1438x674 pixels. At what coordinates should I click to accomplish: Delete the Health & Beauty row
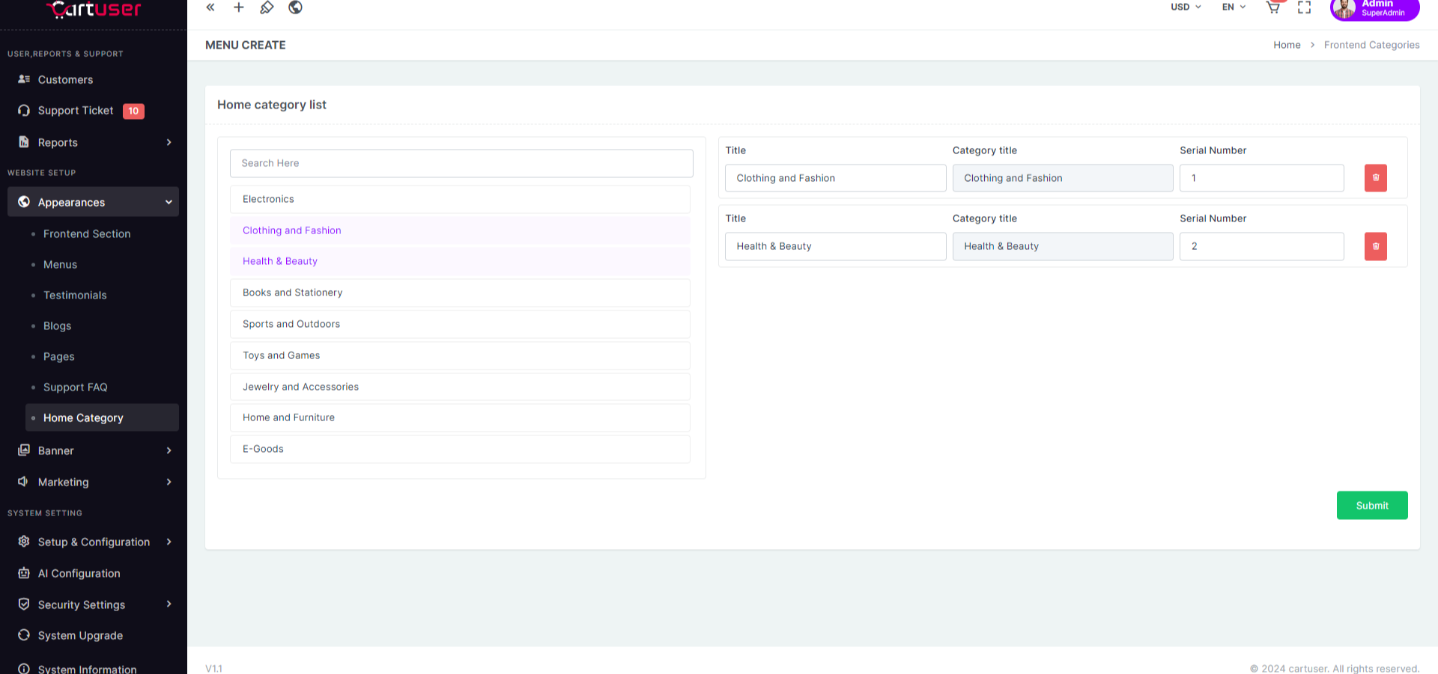(1375, 246)
